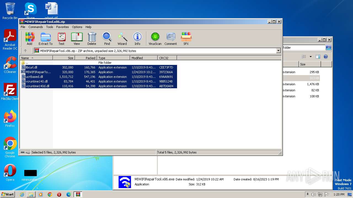This screenshot has width=353, height=198.
Task: Sort files by Packed column
Action: [86, 58]
